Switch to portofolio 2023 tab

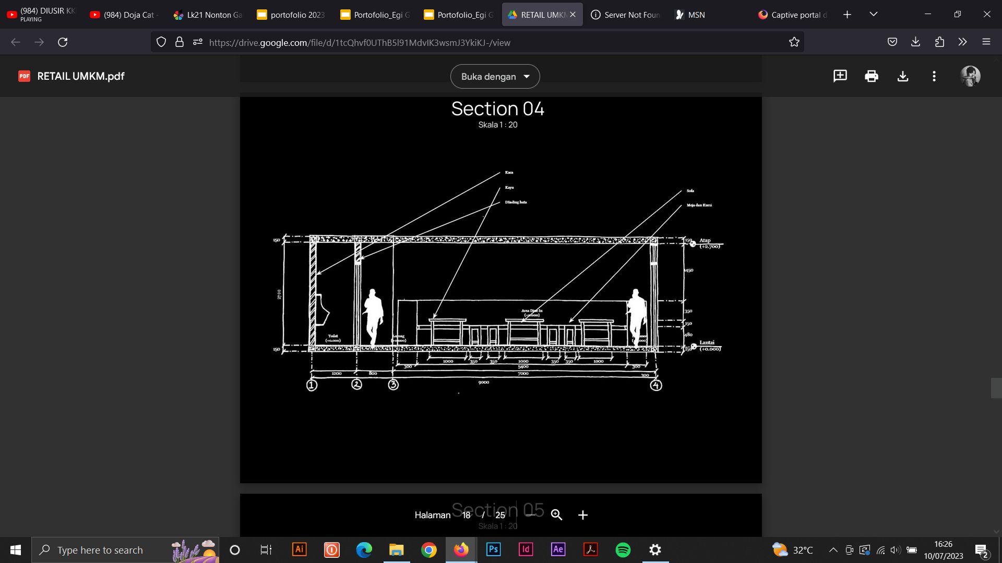[x=291, y=15]
